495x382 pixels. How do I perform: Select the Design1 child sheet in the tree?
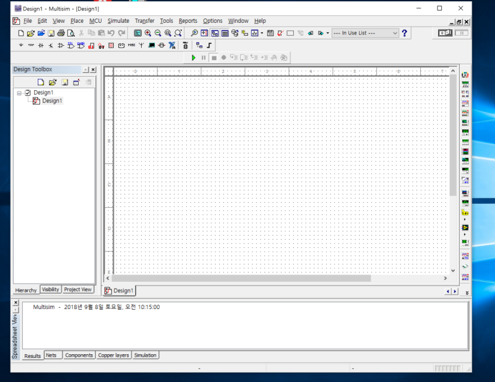[52, 101]
